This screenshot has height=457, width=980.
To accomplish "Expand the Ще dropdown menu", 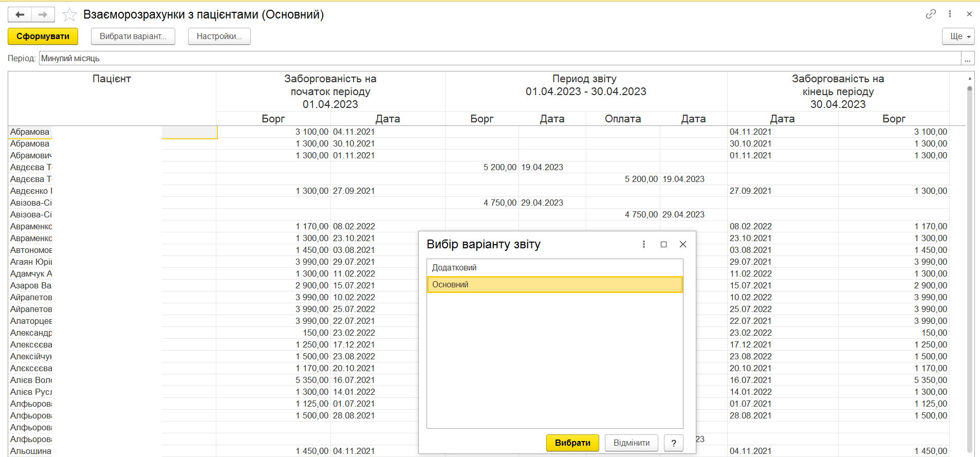I will pyautogui.click(x=958, y=36).
